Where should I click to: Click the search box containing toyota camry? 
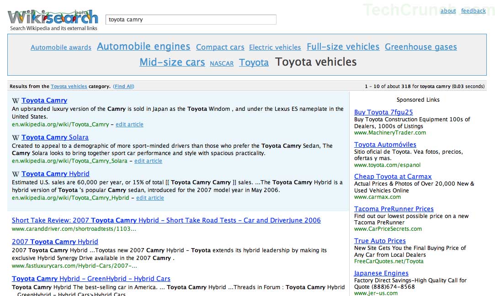point(191,20)
